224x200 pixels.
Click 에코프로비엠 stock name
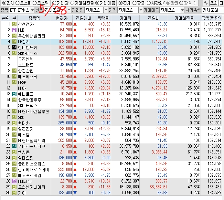tap(29, 175)
